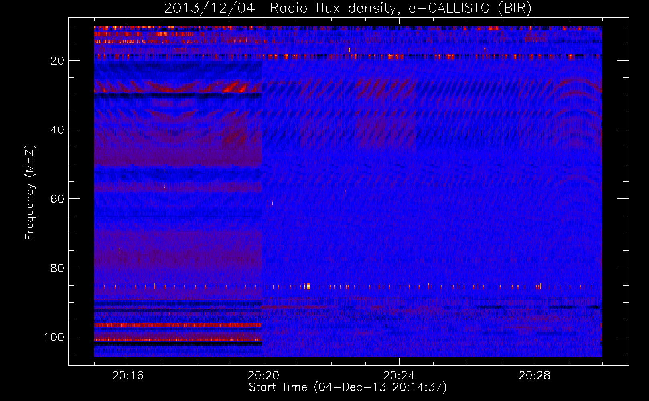This screenshot has height=401, width=649.
Task: Click the frequency axis value 20
Action: pos(58,61)
